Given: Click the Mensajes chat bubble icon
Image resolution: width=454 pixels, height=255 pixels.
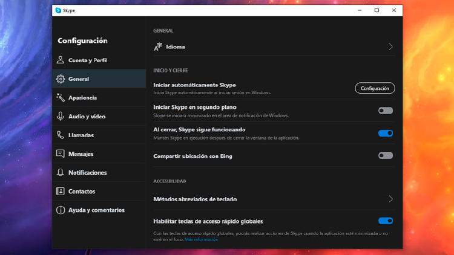Looking at the screenshot, I should click(61, 154).
